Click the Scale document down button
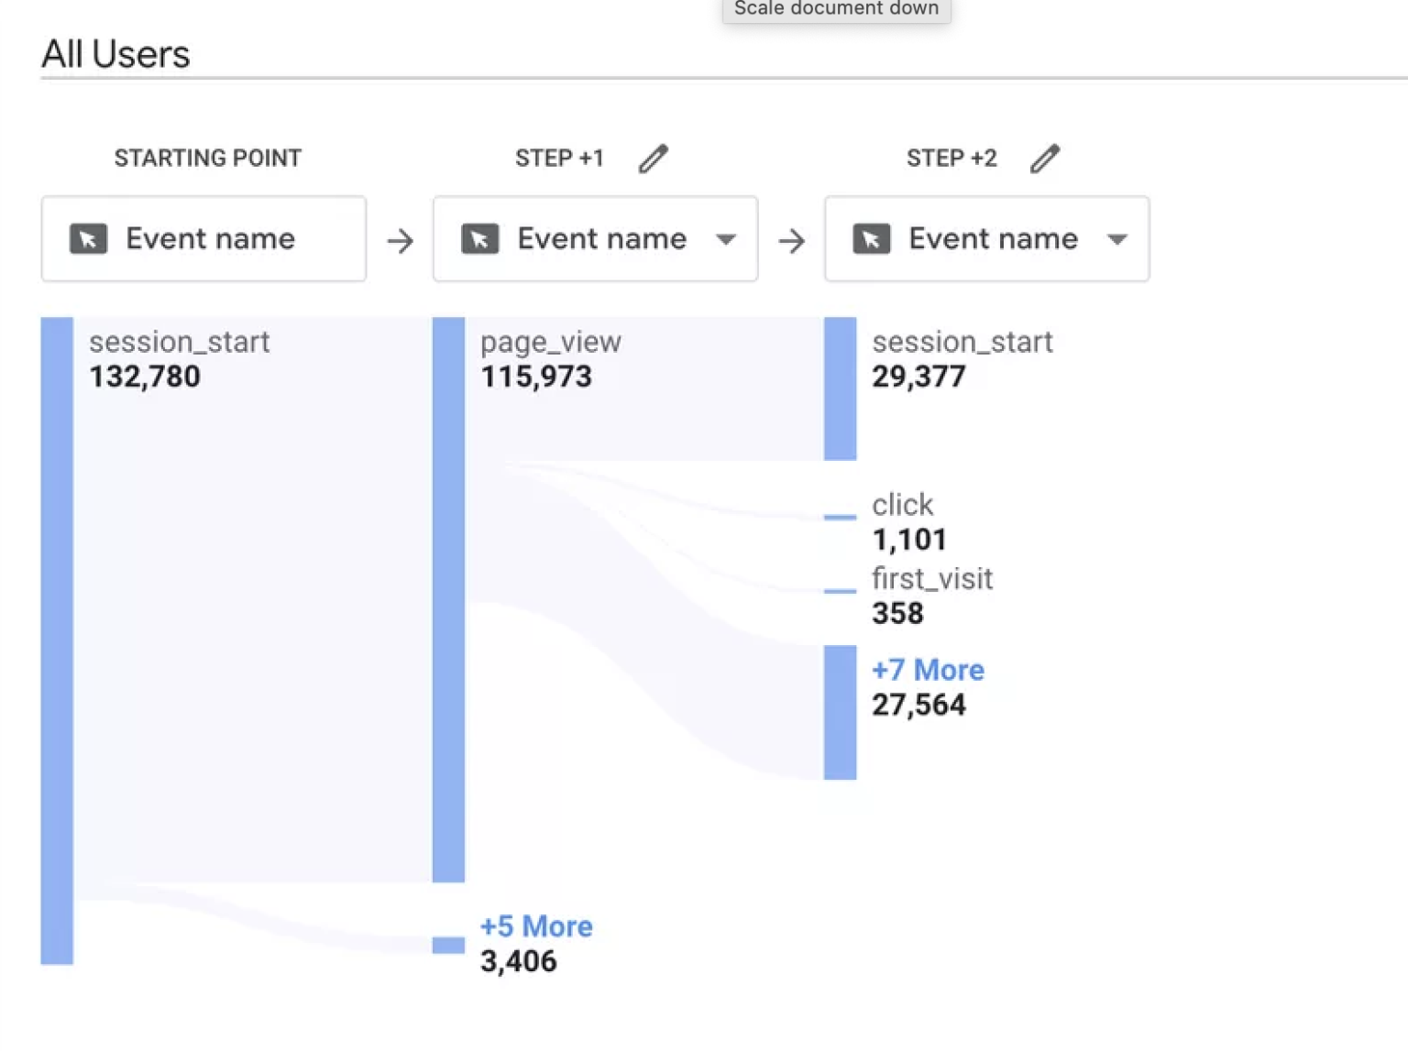1408x1051 pixels. tap(835, 9)
